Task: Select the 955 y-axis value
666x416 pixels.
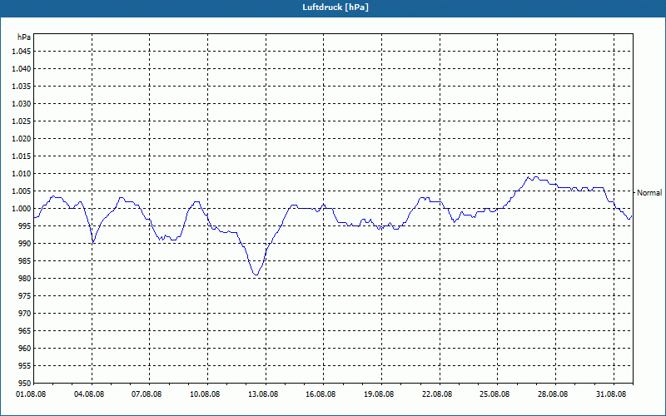Action: click(x=25, y=366)
